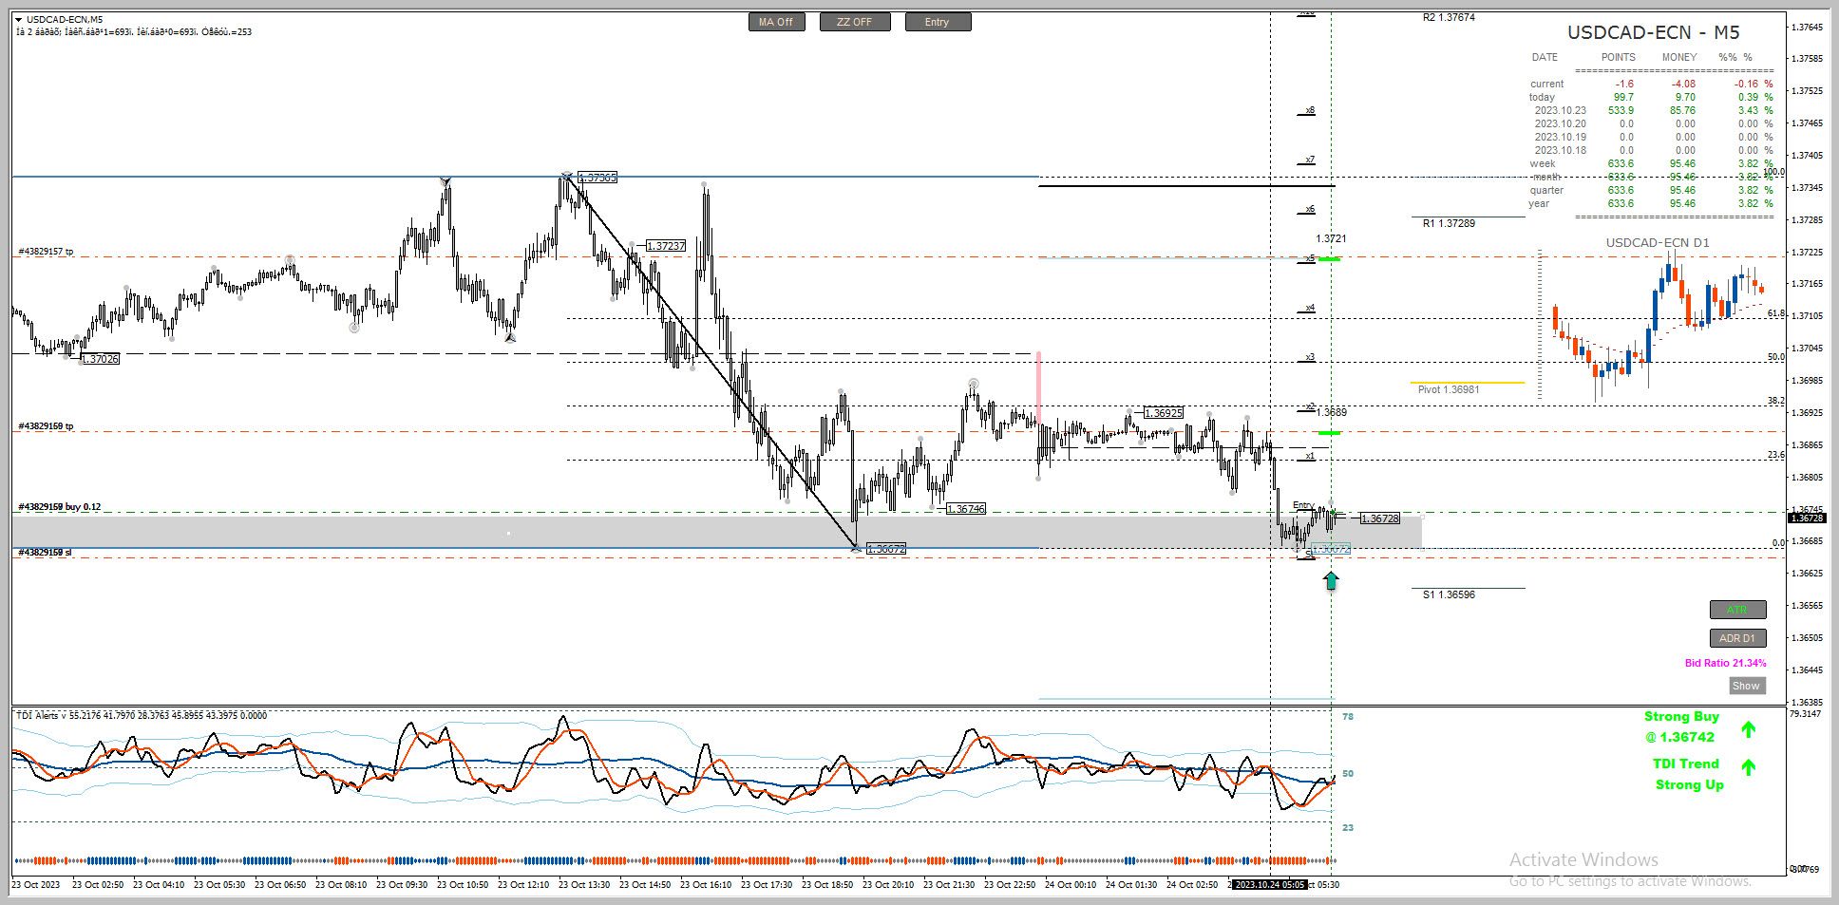Image resolution: width=1839 pixels, height=905 pixels.
Task: Click the USDCAD-ECN D1 mini chart title
Action: point(1658,242)
